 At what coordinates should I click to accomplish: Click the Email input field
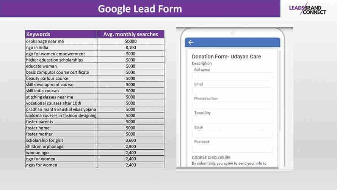coord(232,91)
